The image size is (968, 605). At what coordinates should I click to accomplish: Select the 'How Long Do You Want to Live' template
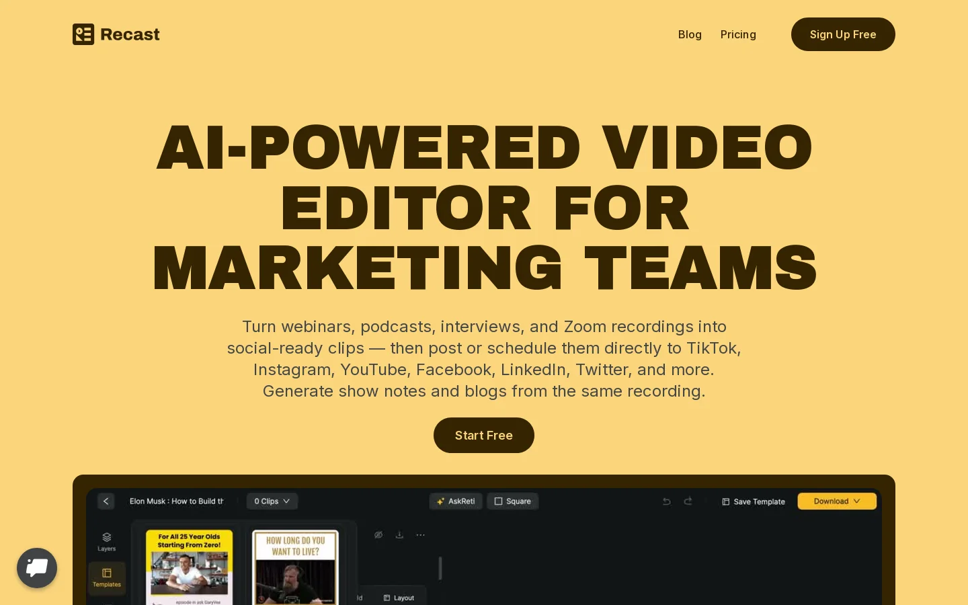tap(295, 567)
